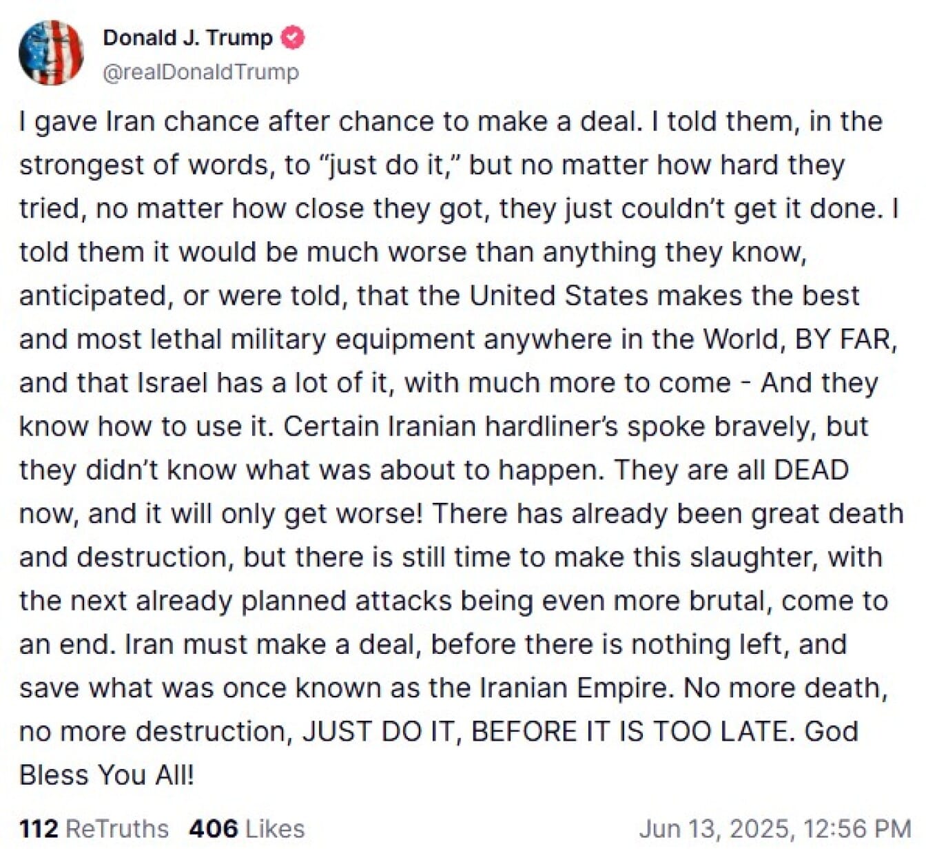The width and height of the screenshot is (937, 864).
Task: Open the Donald J. Trump display name
Action: click(187, 37)
